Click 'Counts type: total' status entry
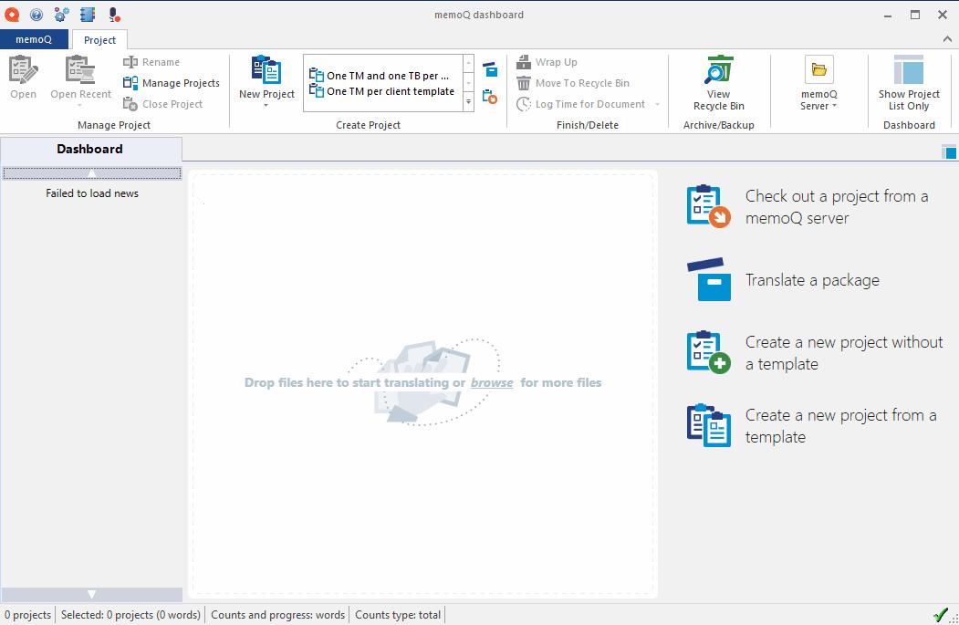Screen dimensions: 959x625 tap(398, 615)
